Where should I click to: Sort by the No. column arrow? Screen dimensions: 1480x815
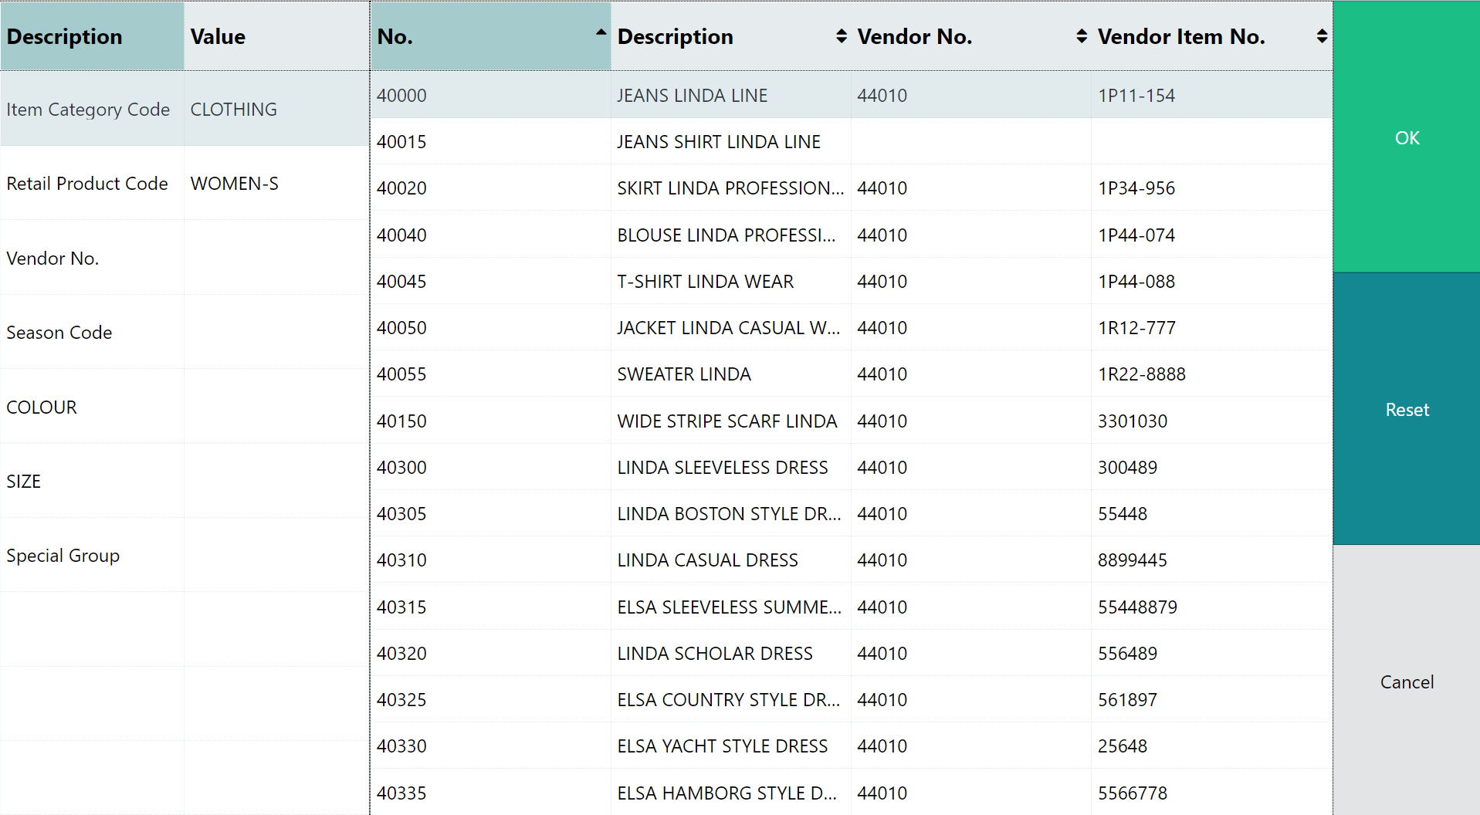point(601,32)
